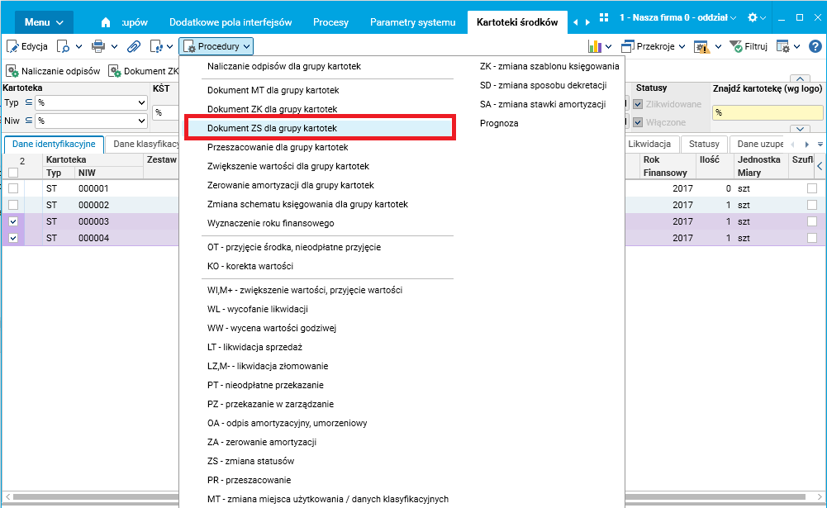Expand the Procedury dropdown button

click(x=216, y=46)
